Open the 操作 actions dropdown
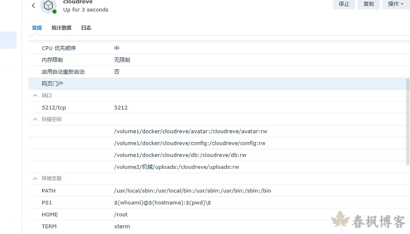The width and height of the screenshot is (410, 234). pos(396,4)
